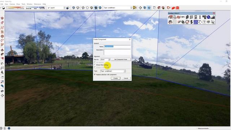Click the grid icon in PlusSpec toolbar

click(x=174, y=22)
